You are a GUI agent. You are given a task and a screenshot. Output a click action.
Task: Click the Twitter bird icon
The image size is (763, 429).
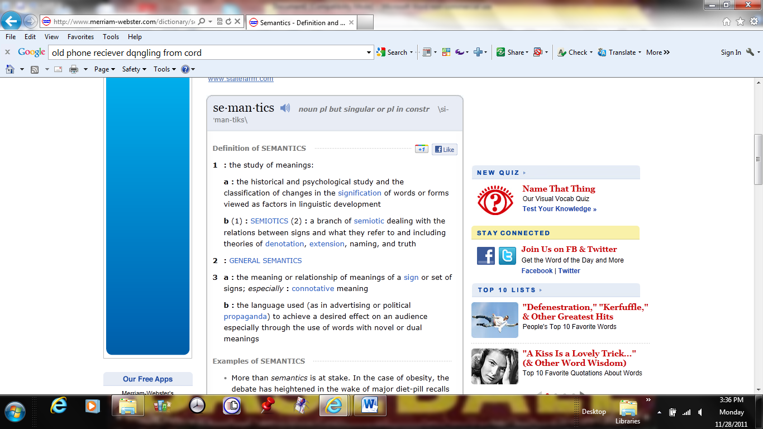point(507,256)
